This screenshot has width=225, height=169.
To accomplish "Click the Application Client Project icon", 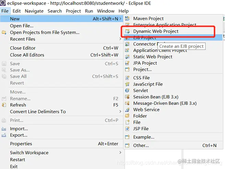I will pyautogui.click(x=127, y=50).
